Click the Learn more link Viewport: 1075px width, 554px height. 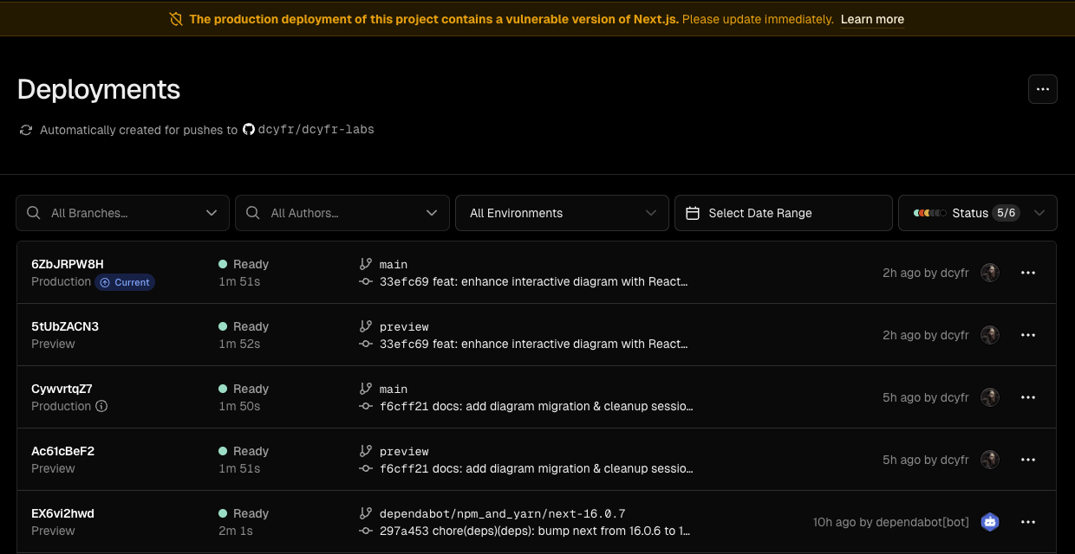point(872,19)
